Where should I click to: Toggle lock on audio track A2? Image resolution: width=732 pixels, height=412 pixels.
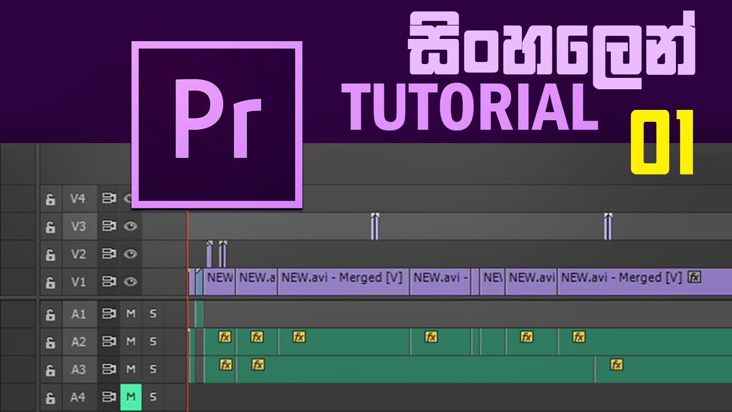coord(51,342)
